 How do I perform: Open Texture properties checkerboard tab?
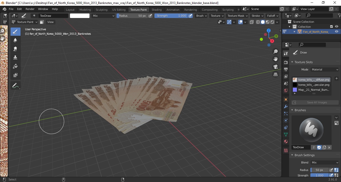pyautogui.click(x=286, y=150)
